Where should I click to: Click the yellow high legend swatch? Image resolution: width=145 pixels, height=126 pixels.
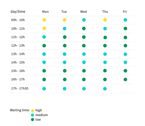[33, 111]
